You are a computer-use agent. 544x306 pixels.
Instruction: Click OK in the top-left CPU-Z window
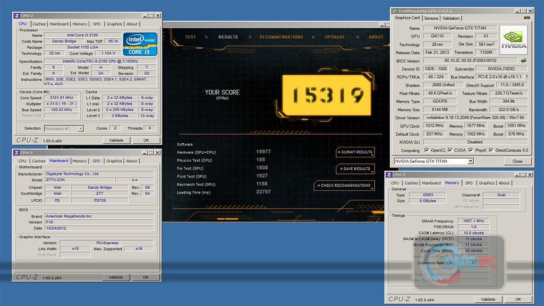click(146, 141)
